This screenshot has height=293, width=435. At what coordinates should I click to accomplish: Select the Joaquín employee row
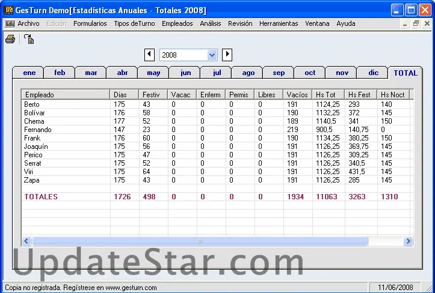coord(217,146)
